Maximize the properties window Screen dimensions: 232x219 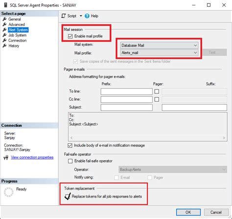click(x=209, y=5)
